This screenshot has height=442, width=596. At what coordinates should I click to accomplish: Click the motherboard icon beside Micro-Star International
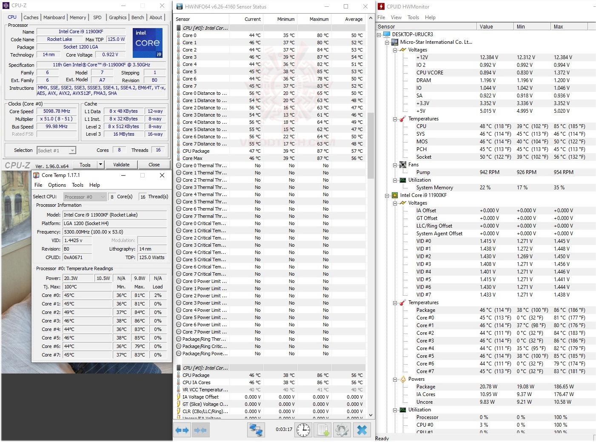(x=395, y=42)
